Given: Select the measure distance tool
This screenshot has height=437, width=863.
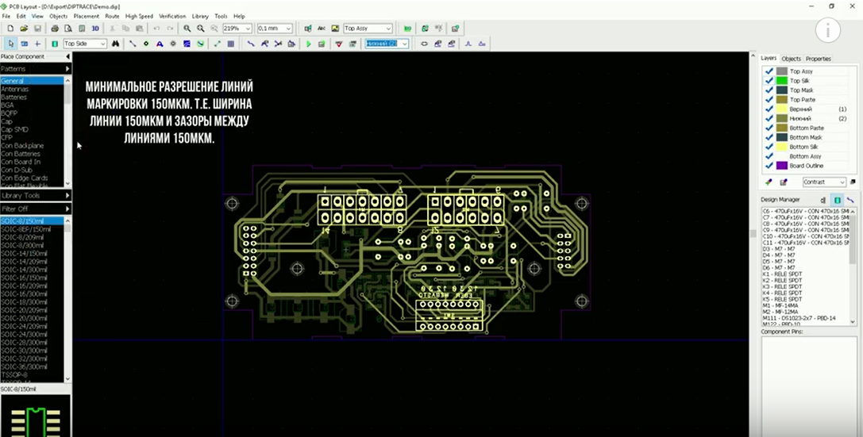Looking at the screenshot, I should pos(218,44).
